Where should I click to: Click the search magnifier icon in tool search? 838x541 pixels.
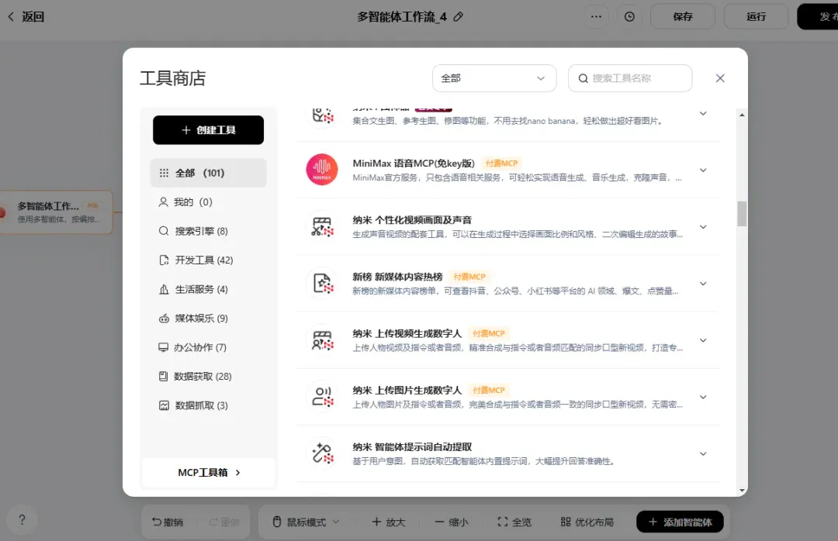[583, 78]
